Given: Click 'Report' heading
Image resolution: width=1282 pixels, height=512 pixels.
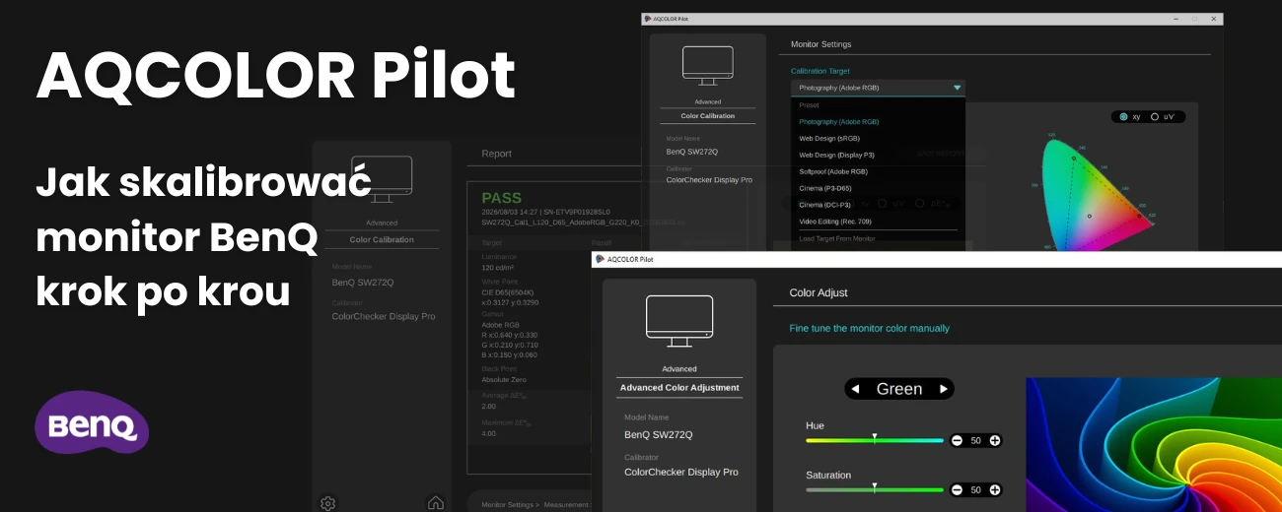Looking at the screenshot, I should 496,154.
